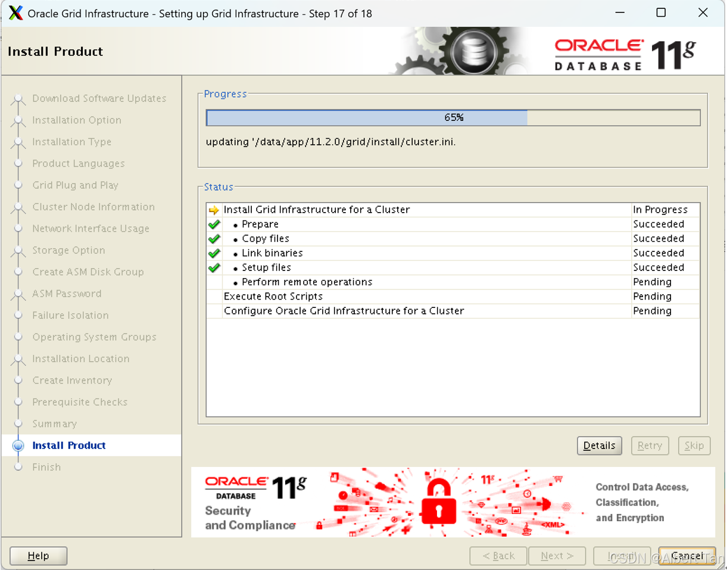Select 'Perform remote operations' row

click(453, 282)
